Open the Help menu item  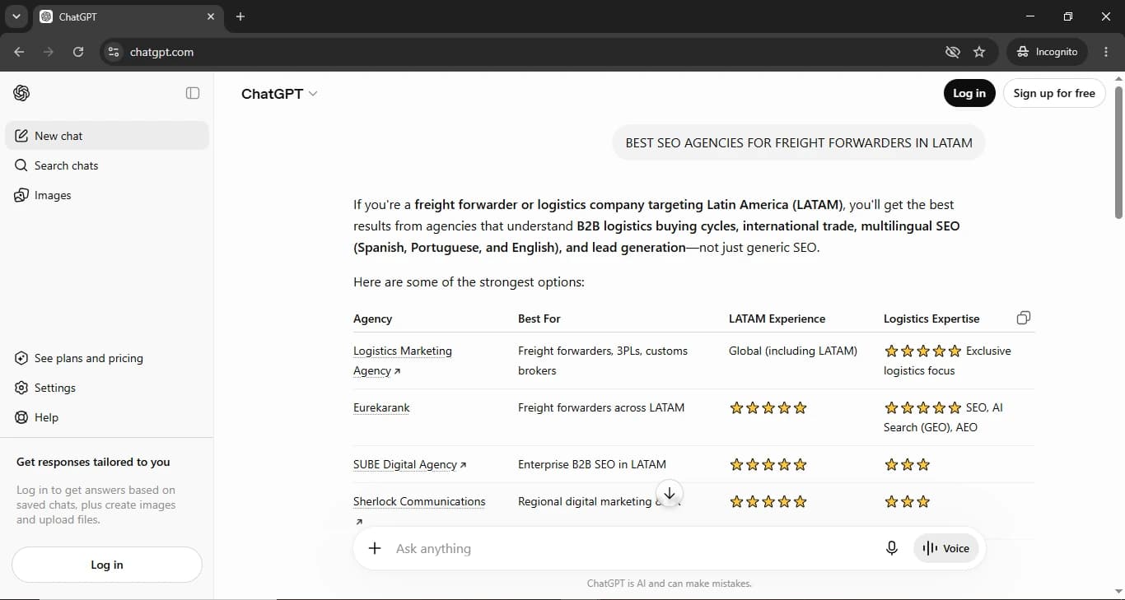coord(107,417)
